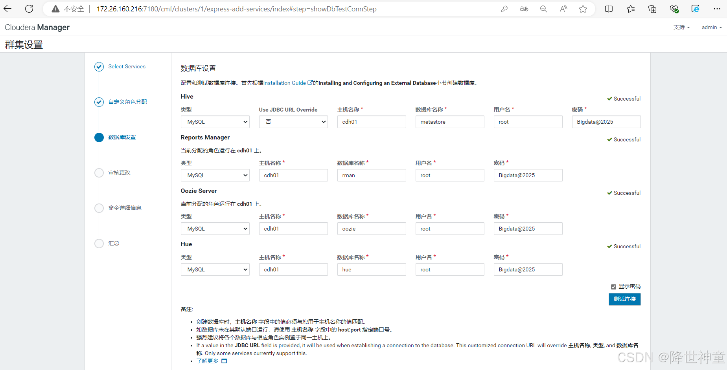Expand the admin user menu
727x370 pixels.
tap(712, 27)
